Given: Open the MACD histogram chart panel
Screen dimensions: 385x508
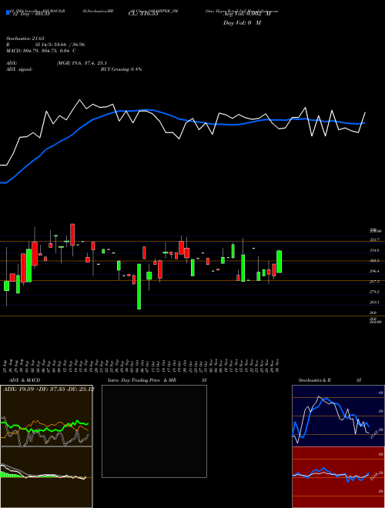Looking at the screenshot, I should click(x=46, y=477).
